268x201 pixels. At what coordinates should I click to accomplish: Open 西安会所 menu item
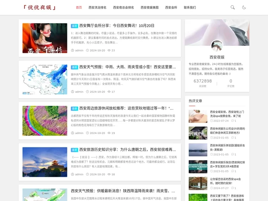pos(171,7)
